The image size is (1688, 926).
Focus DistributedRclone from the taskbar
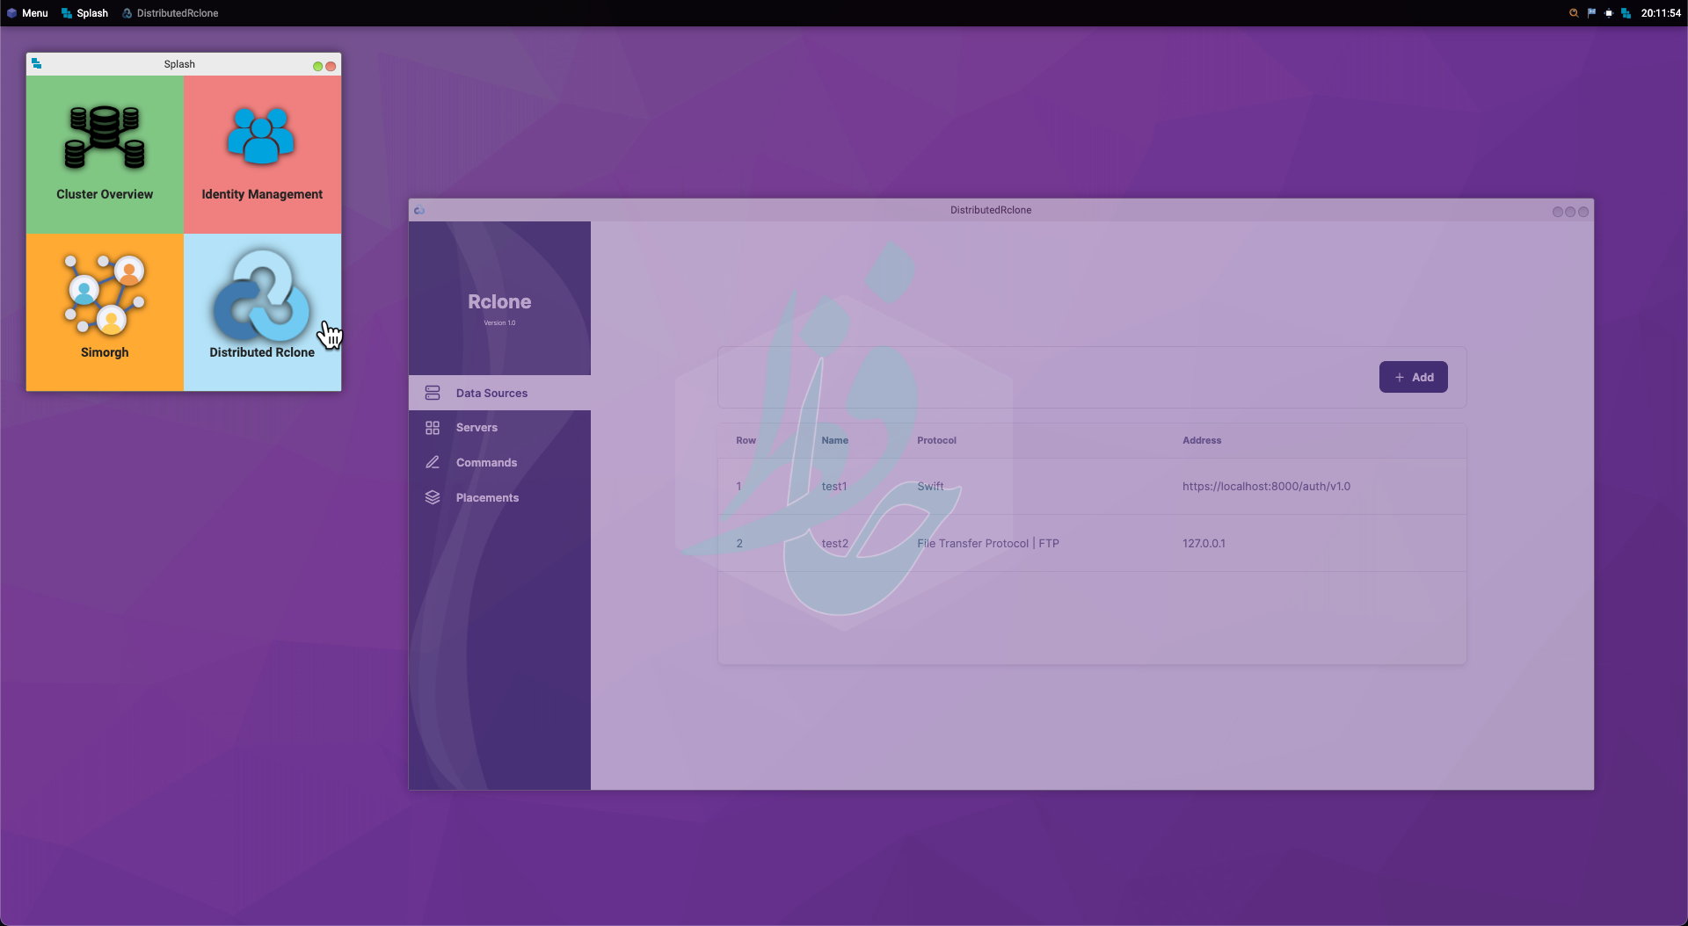(170, 13)
